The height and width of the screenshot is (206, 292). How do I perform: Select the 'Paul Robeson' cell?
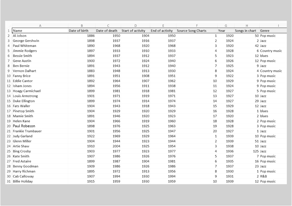40,126
